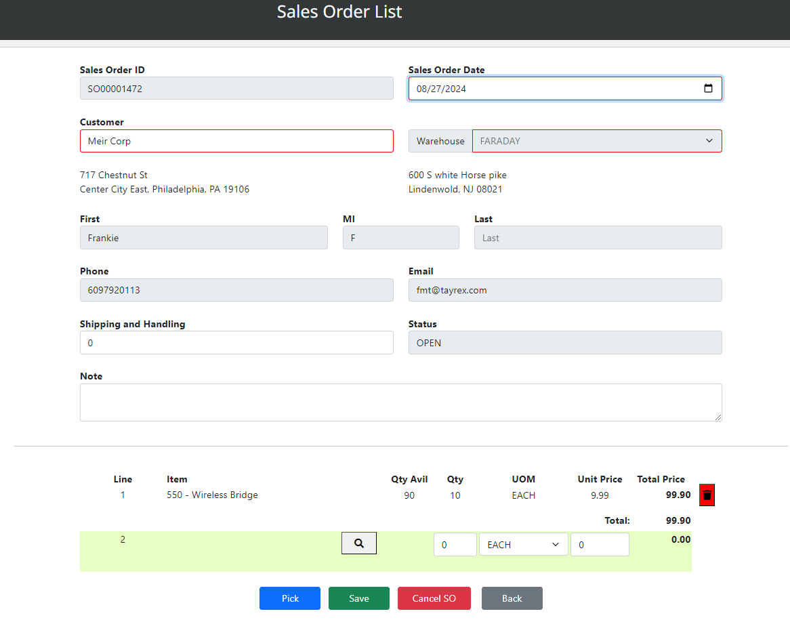
Task: Click inside the Note text area
Action: click(x=400, y=402)
